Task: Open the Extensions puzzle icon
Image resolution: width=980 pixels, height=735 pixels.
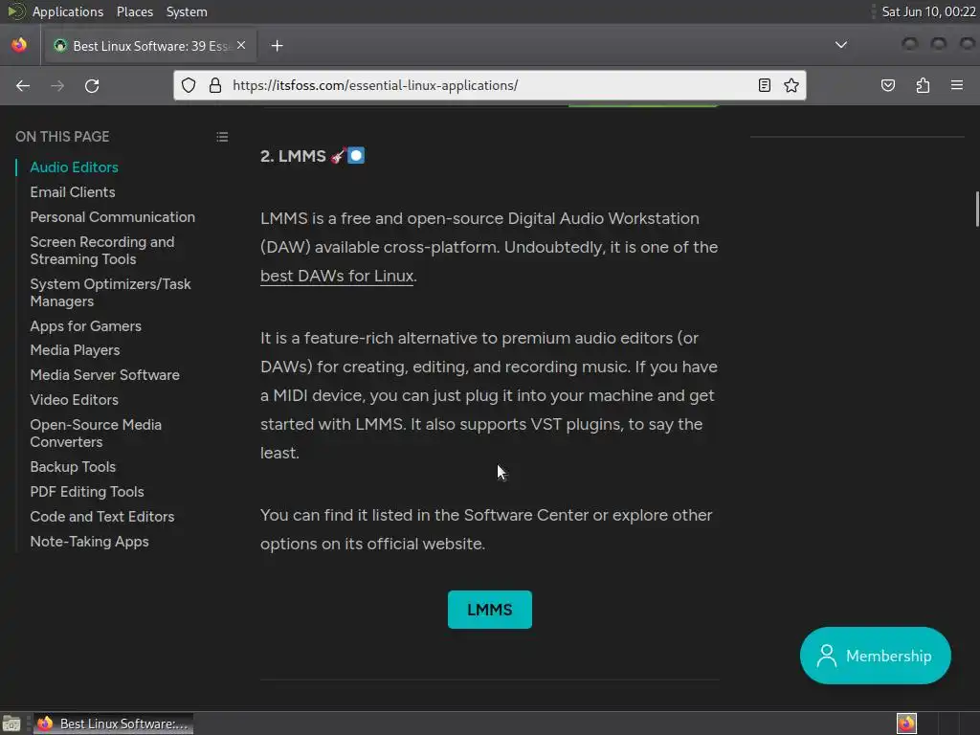Action: tap(923, 85)
